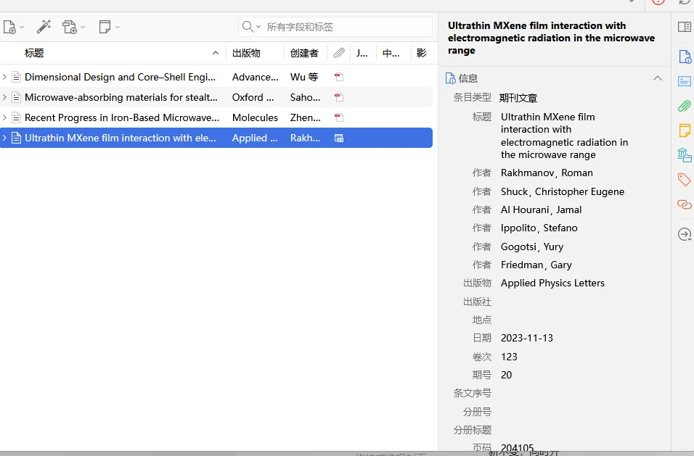Click the New Note toolbar icon
The image size is (694, 456).
point(109,27)
